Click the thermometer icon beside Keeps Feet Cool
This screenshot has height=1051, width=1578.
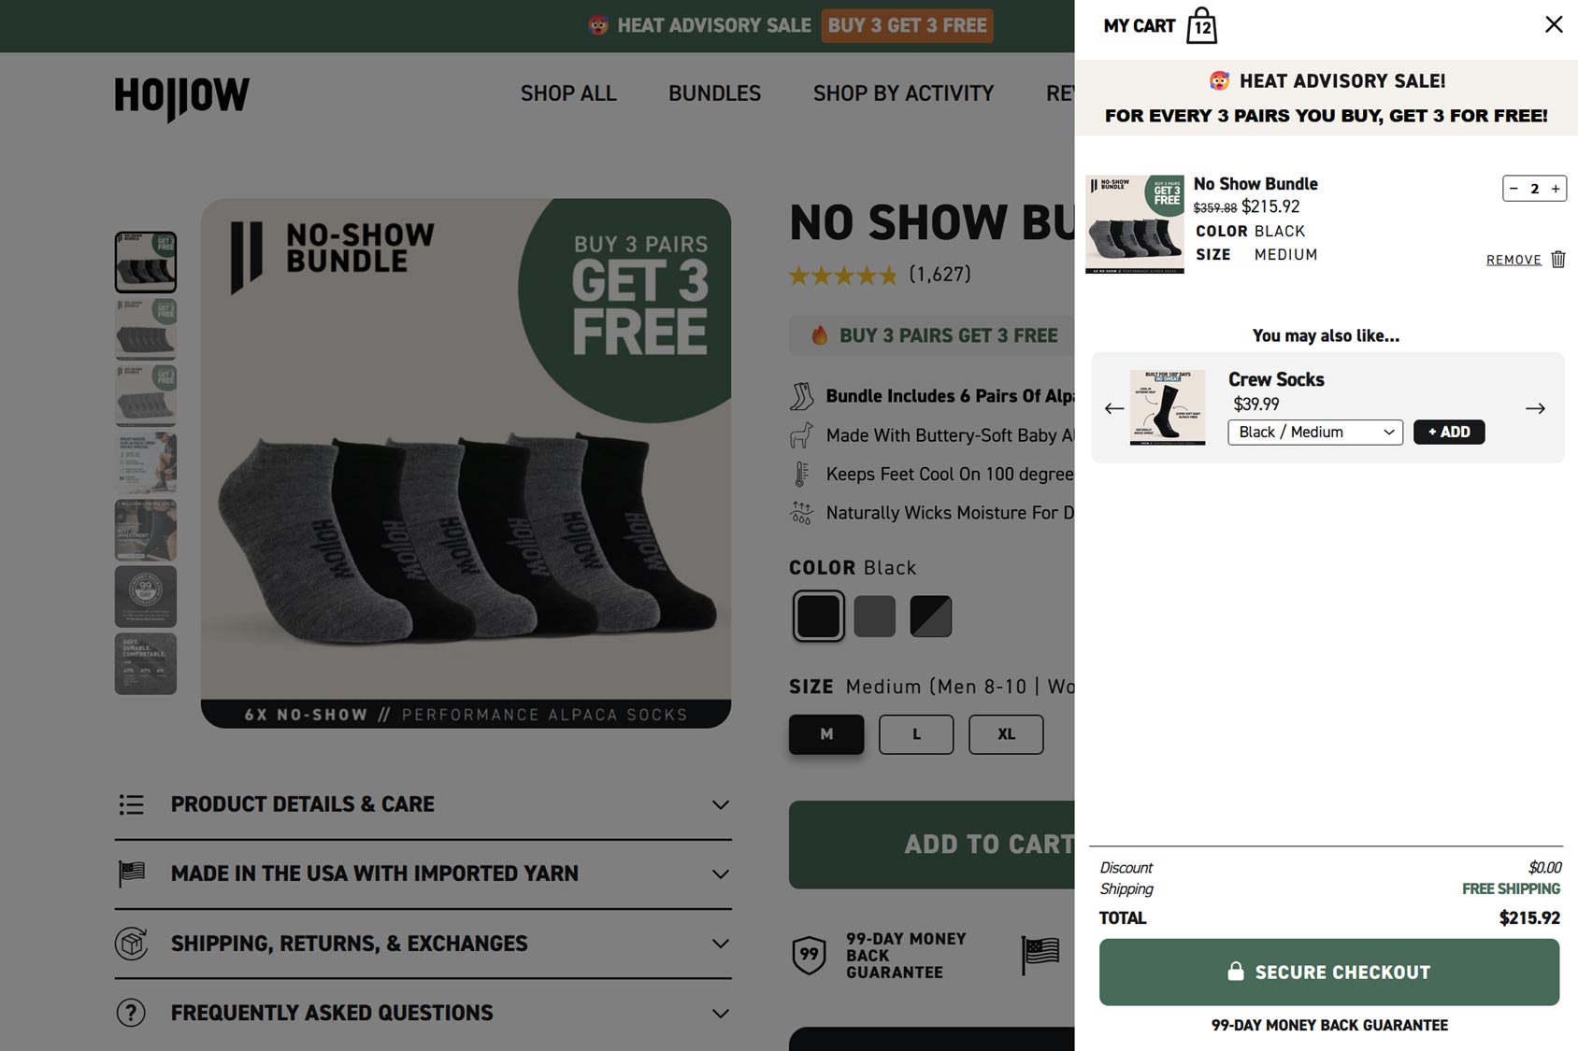coord(801,474)
